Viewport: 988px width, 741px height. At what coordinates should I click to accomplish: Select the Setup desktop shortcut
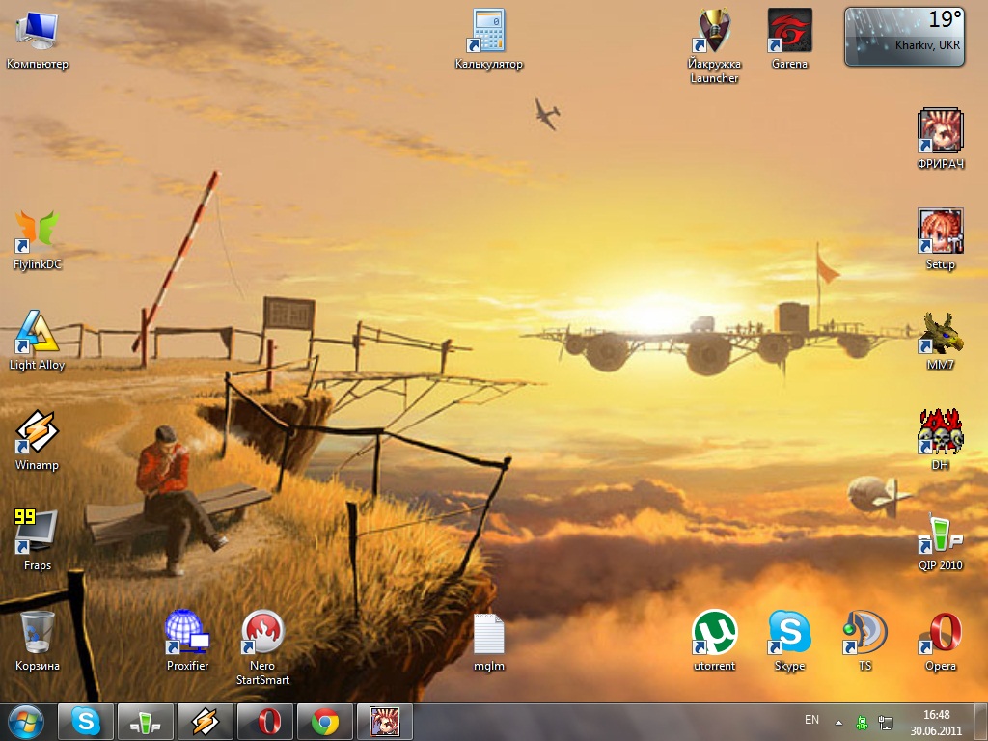point(940,239)
